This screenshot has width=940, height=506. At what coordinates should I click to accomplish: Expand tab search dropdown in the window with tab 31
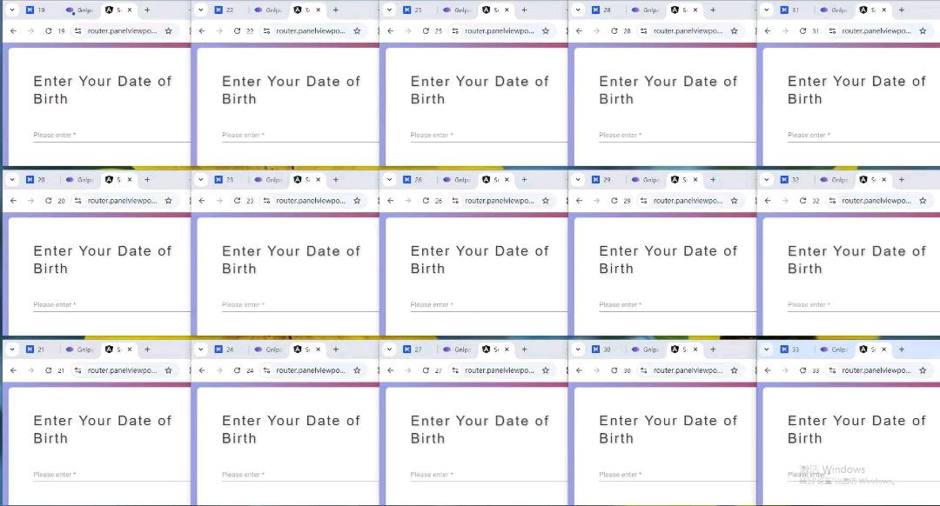[767, 10]
